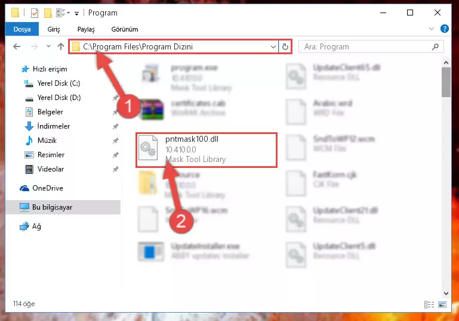Go forward with the right arrow
The height and width of the screenshot is (321, 459).
click(34, 46)
